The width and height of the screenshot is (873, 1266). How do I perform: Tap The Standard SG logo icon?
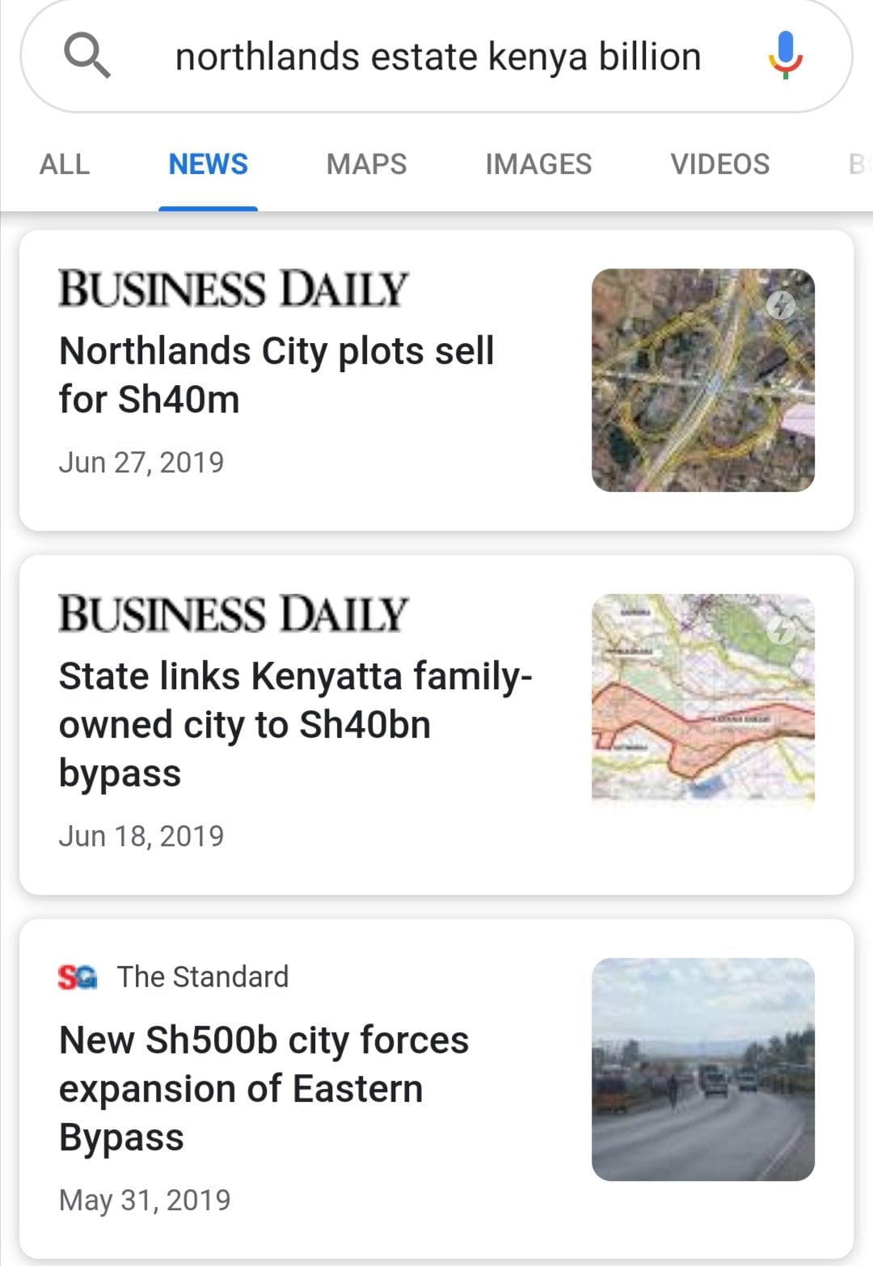(x=78, y=977)
